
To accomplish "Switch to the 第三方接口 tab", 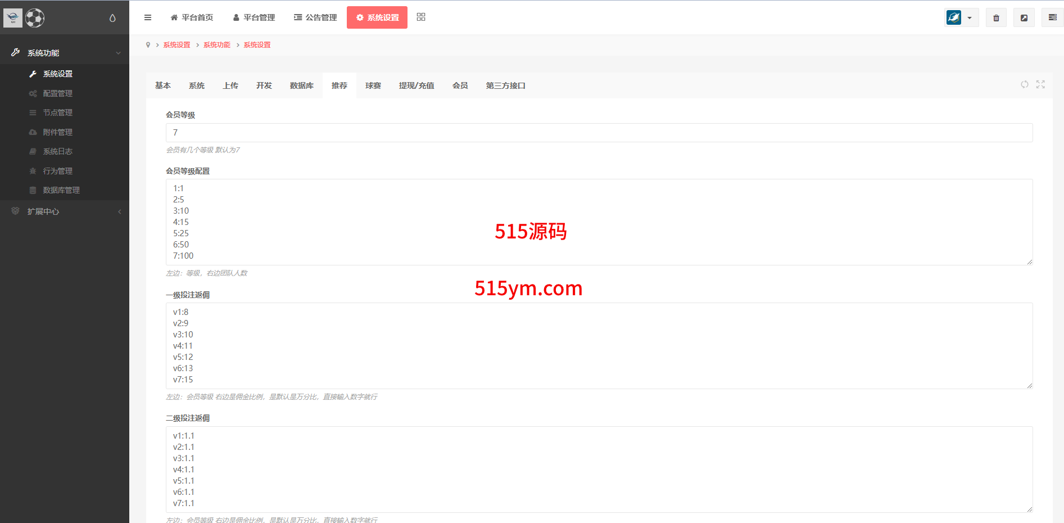I will click(505, 85).
